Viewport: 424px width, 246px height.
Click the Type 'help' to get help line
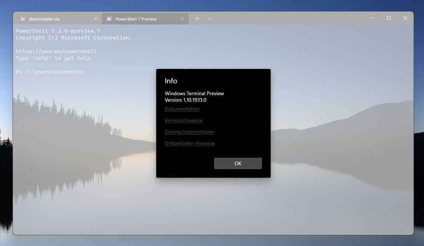coord(54,58)
